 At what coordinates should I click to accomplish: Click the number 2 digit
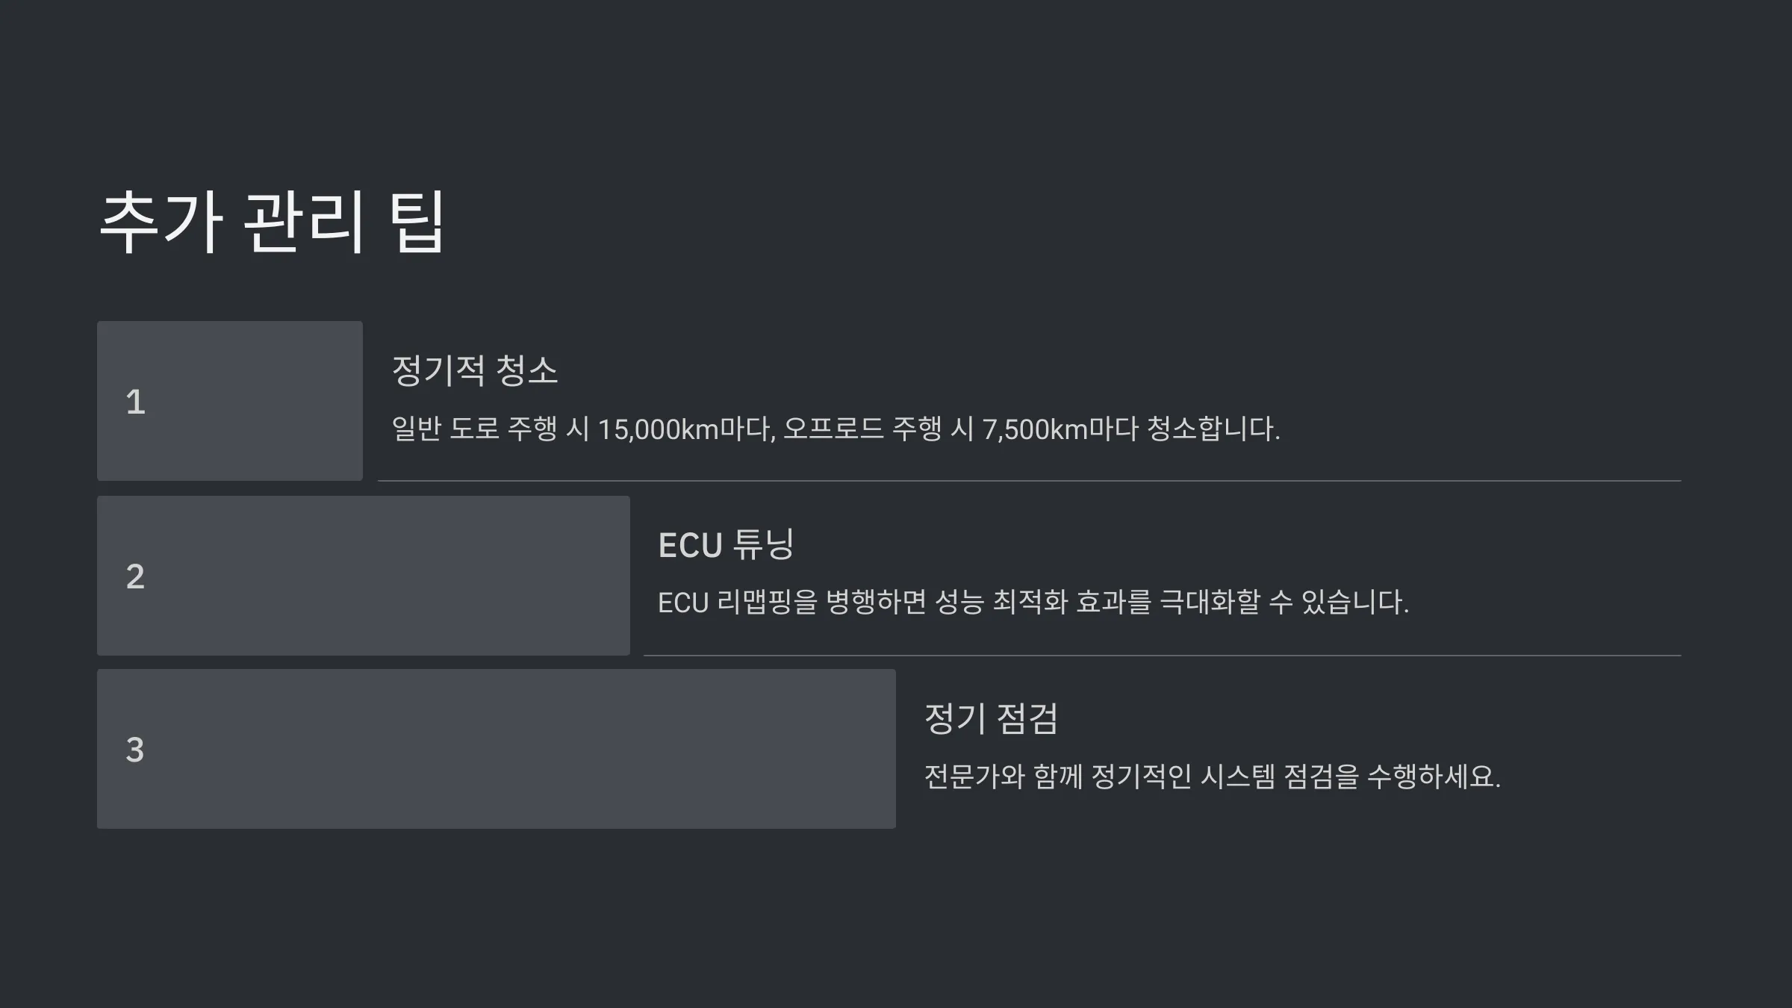(x=135, y=576)
